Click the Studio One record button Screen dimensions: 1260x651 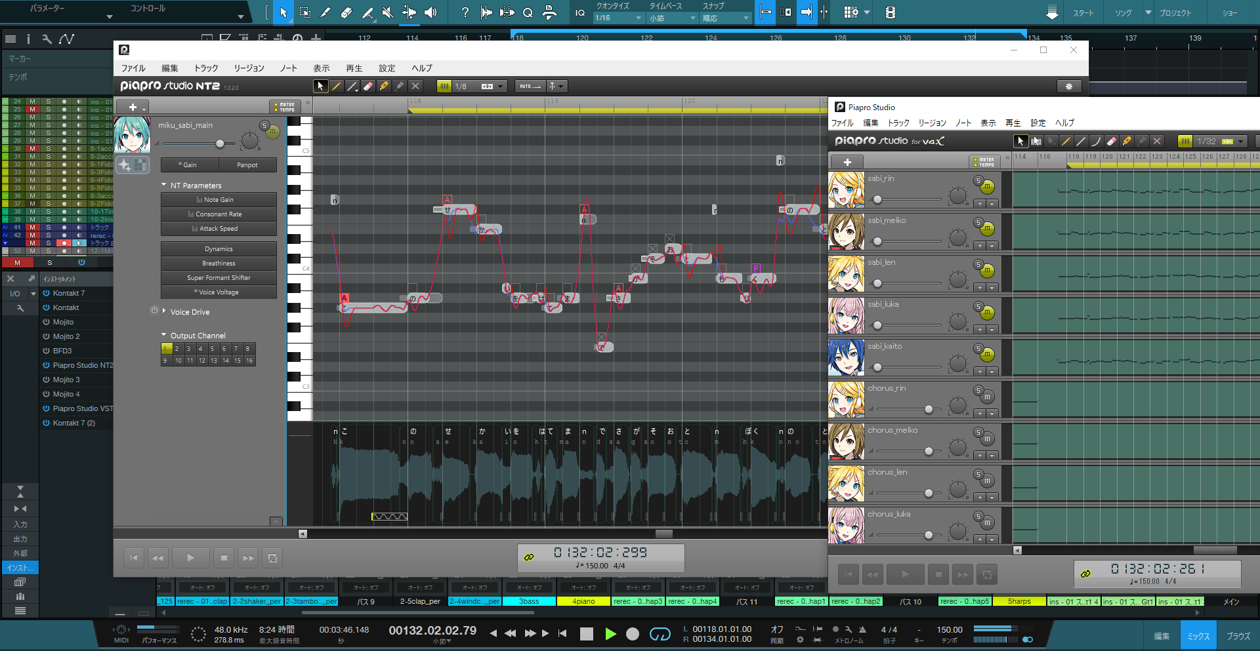[x=633, y=634]
